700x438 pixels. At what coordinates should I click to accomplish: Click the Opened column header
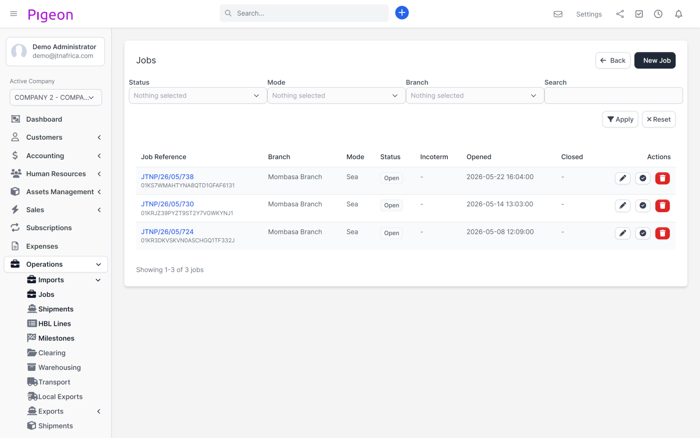point(479,157)
